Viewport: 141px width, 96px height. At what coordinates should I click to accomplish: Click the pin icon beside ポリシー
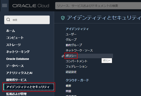(x=63, y=56)
